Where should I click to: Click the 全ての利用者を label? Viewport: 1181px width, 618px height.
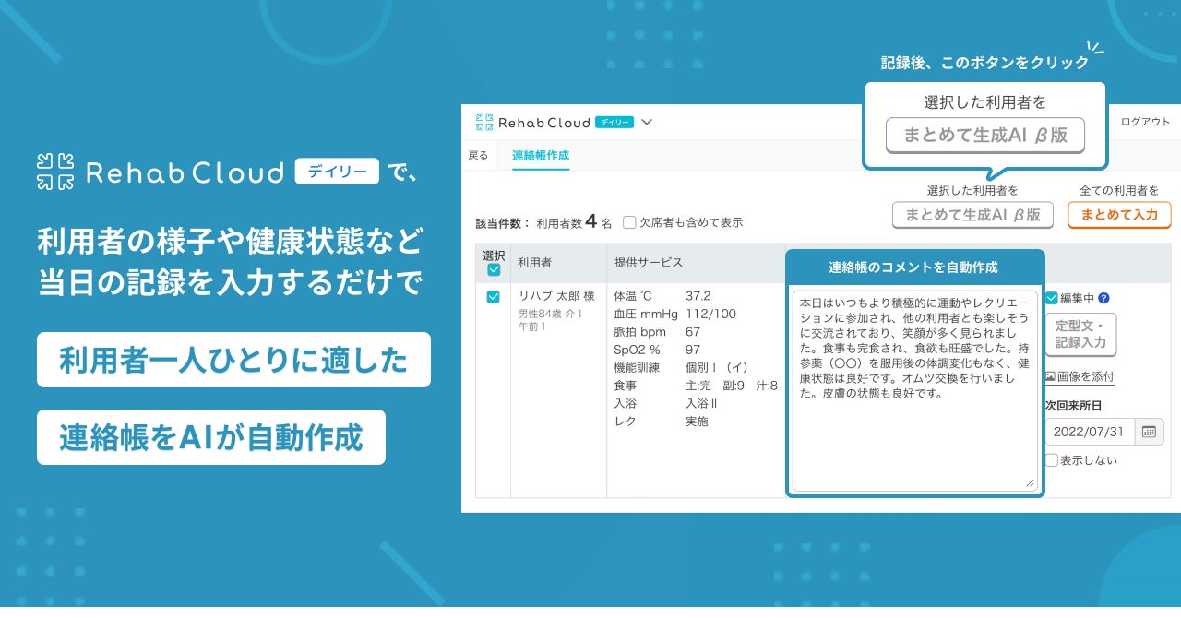[1119, 191]
